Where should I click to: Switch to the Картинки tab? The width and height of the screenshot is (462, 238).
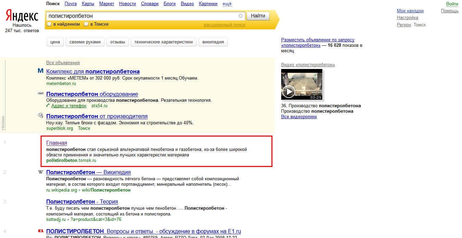(x=208, y=4)
